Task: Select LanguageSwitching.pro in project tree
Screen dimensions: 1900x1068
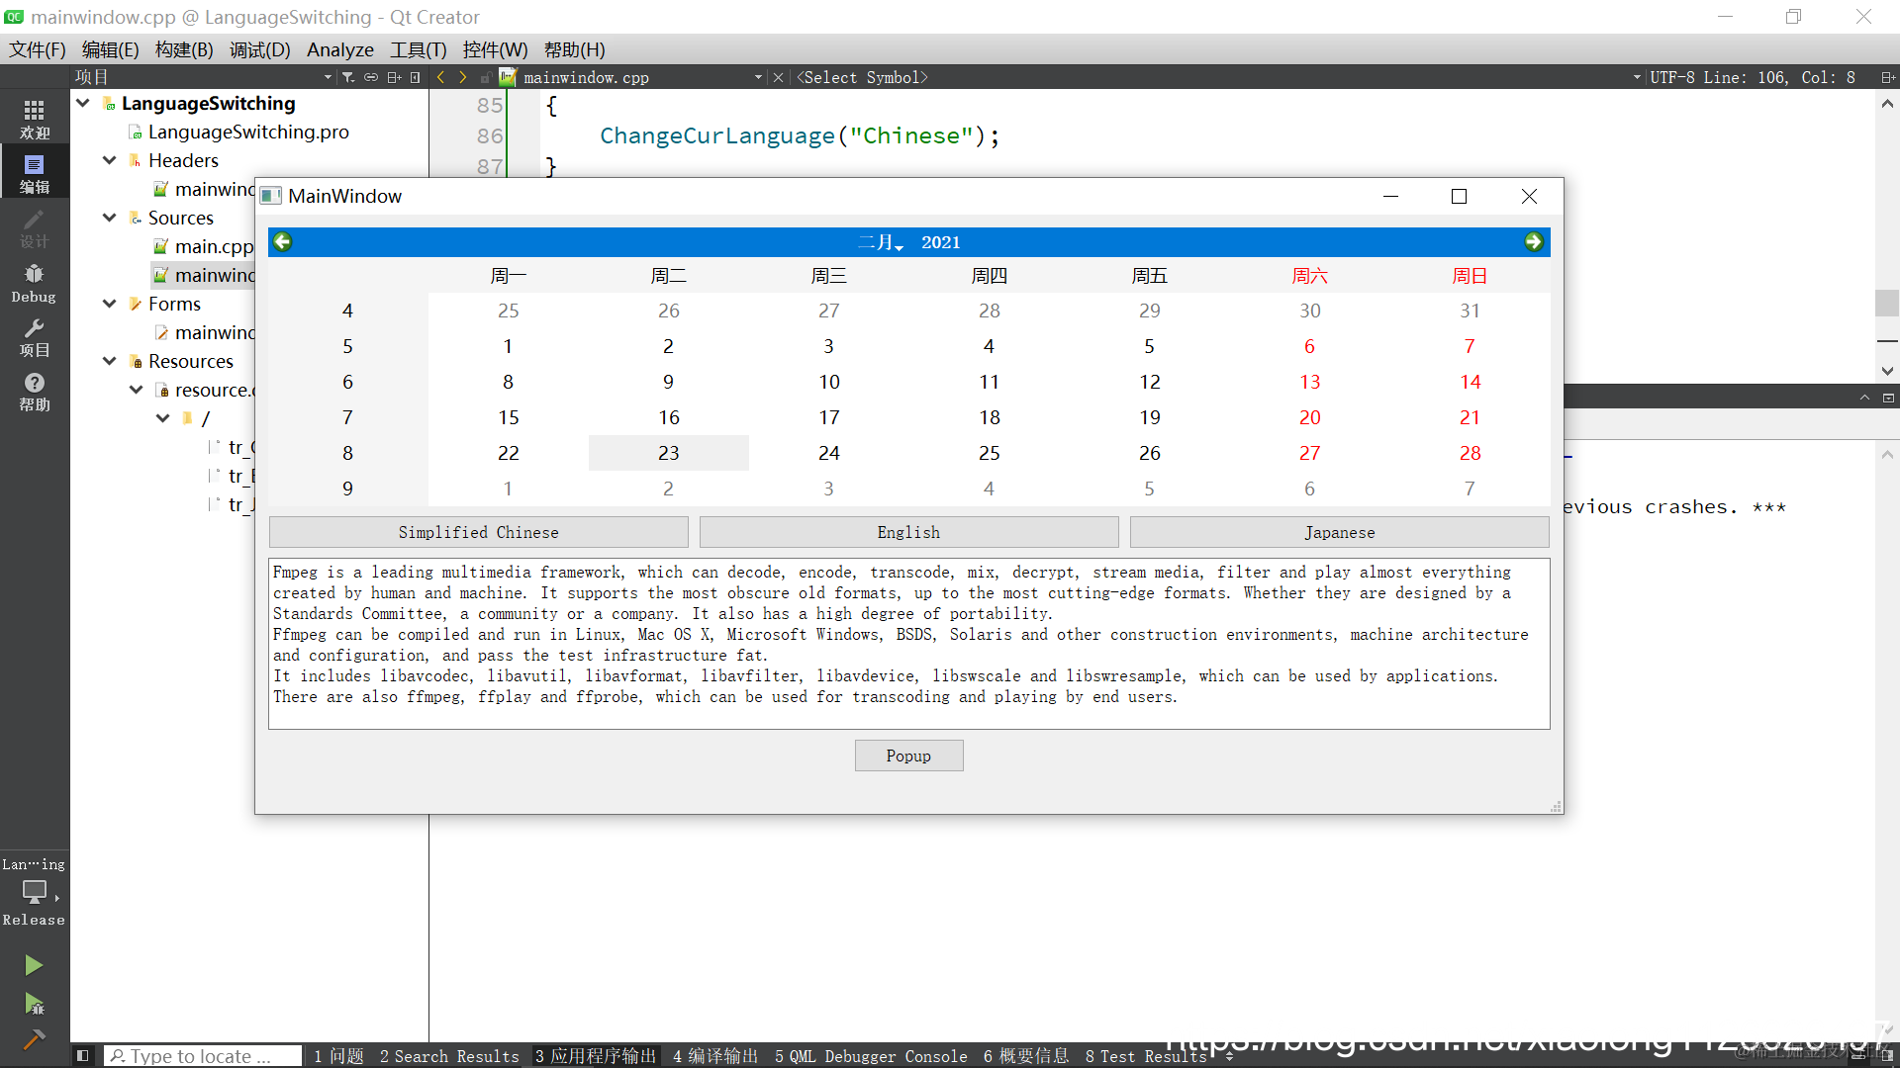Action: [x=248, y=132]
